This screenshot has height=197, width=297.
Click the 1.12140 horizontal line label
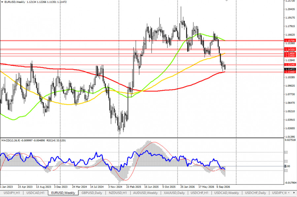(x=290, y=65)
